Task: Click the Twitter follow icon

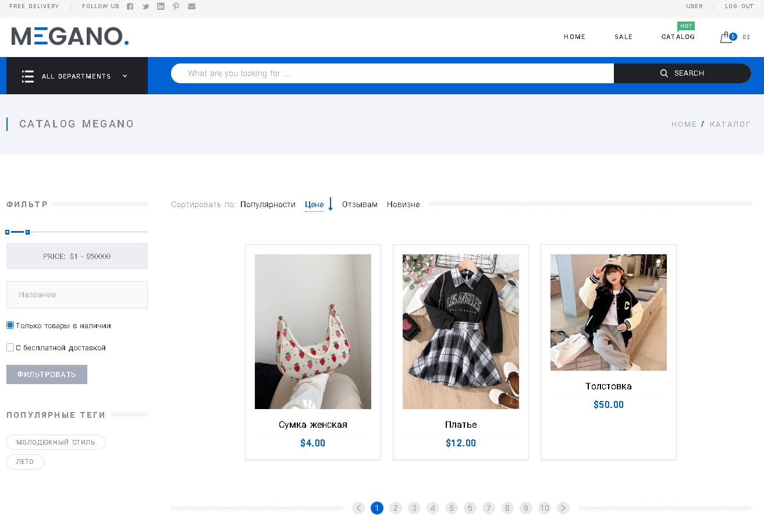Action: (x=145, y=6)
